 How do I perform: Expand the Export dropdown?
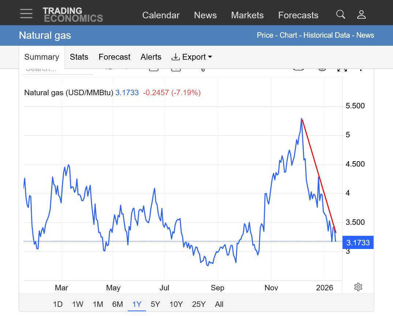point(192,57)
